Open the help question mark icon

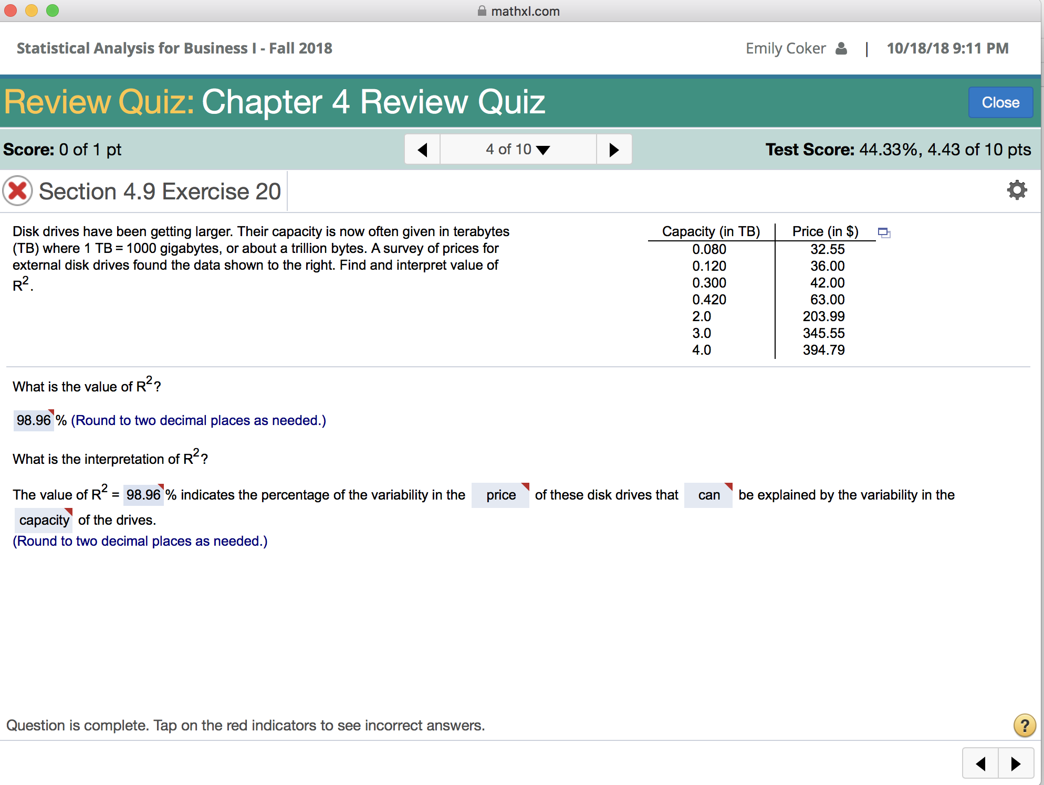point(1024,725)
